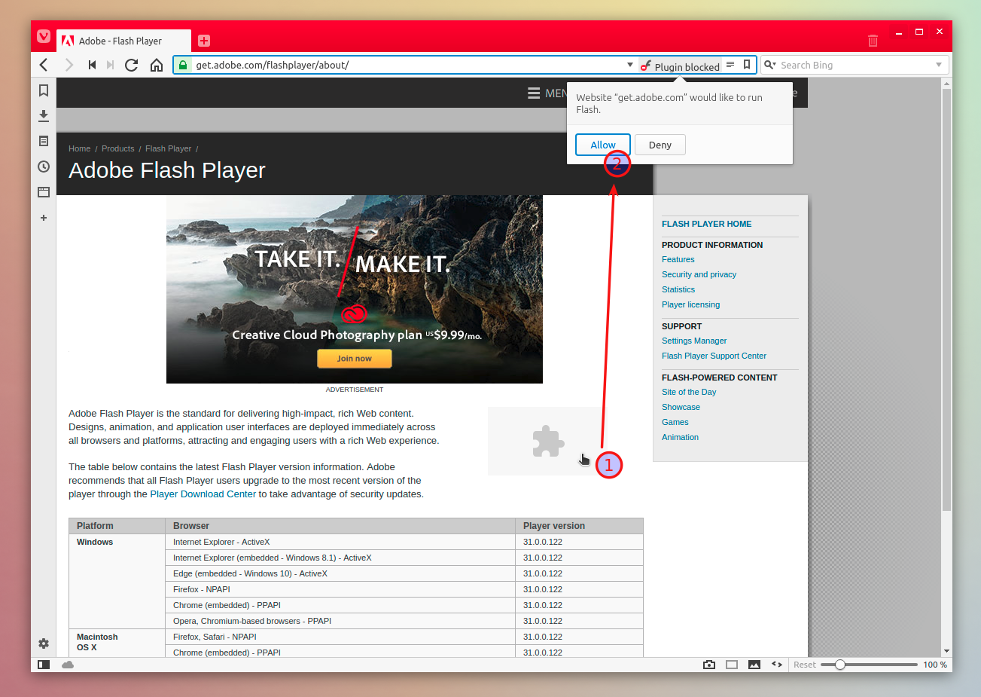Click the Creative Cloud ad banner
981x697 pixels.
pyautogui.click(x=355, y=289)
